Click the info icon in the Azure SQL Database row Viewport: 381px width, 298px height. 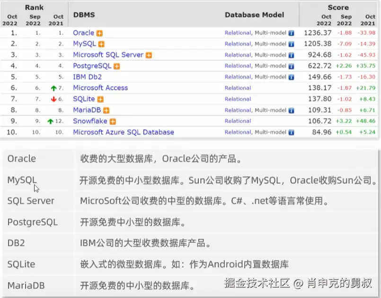click(x=291, y=132)
